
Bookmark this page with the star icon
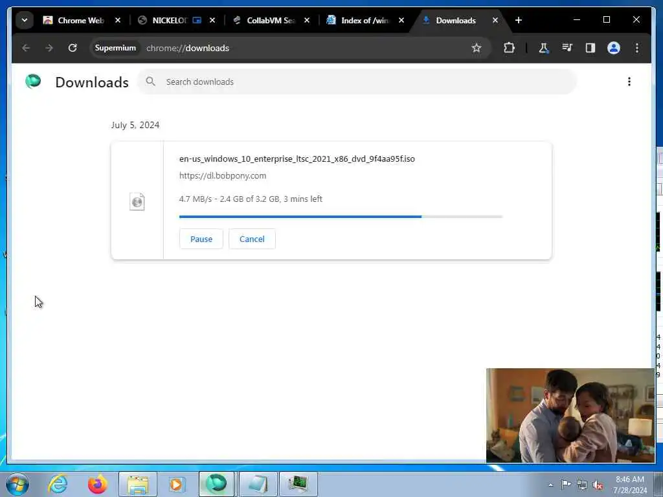[477, 48]
